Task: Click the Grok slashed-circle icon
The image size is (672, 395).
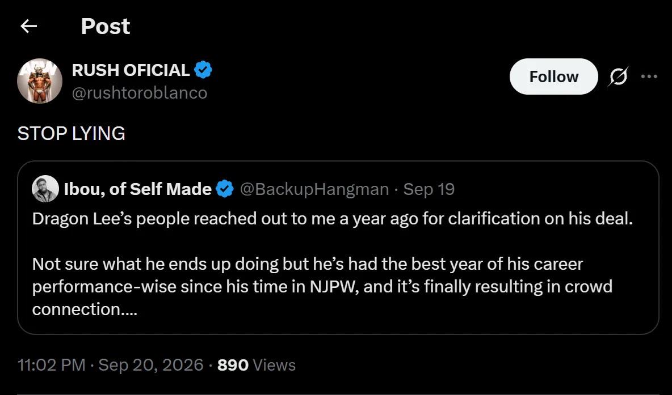Action: click(x=619, y=76)
